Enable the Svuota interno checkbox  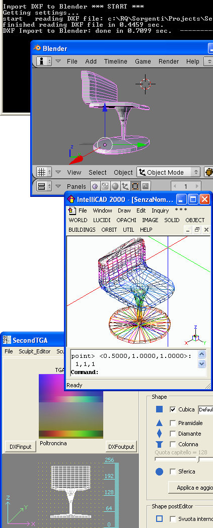click(x=173, y=519)
